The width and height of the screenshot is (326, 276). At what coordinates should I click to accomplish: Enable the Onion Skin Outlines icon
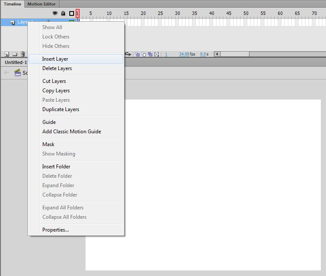click(x=144, y=54)
